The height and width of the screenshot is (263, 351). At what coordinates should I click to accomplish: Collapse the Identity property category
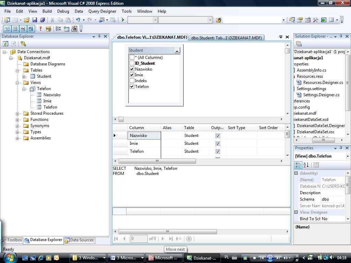pyautogui.click(x=296, y=173)
